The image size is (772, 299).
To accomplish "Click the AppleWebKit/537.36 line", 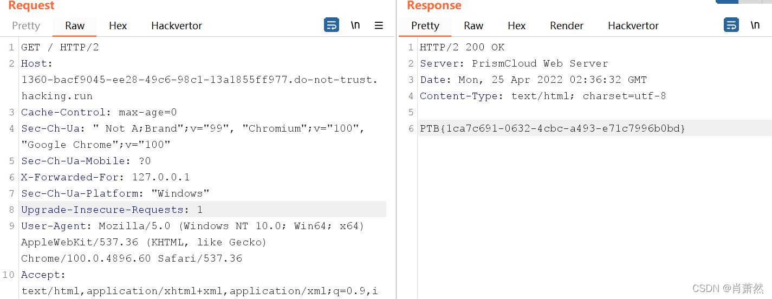I will coord(144,242).
